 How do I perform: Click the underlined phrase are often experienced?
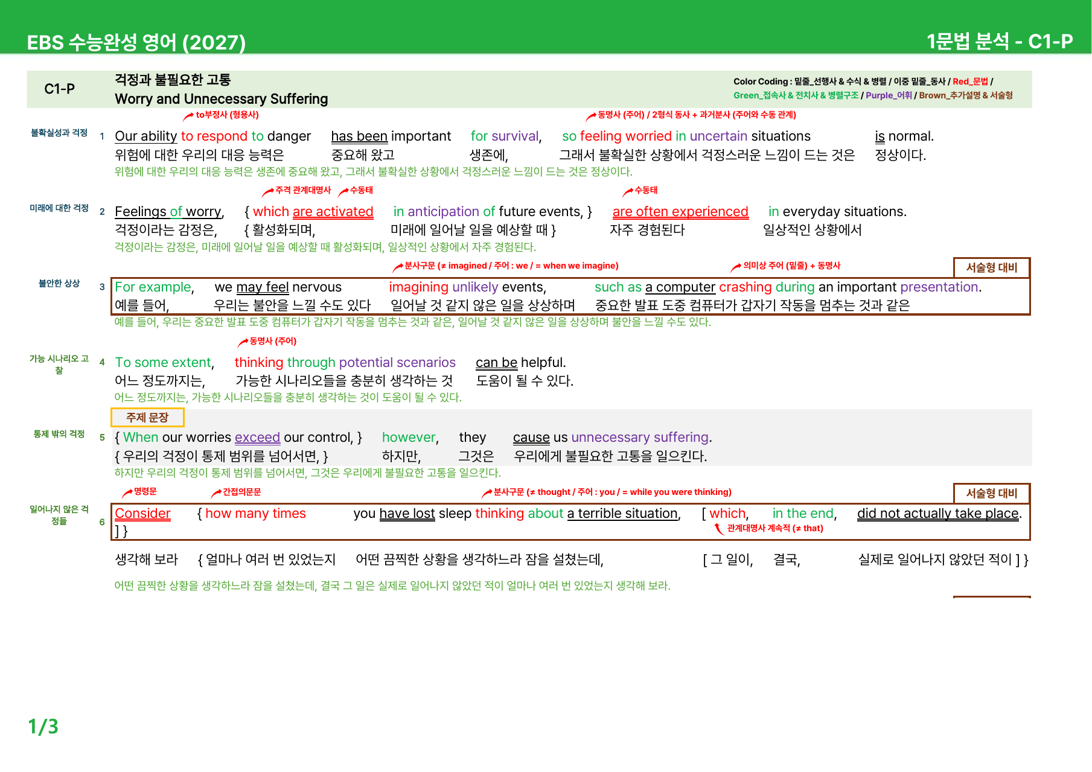click(680, 212)
